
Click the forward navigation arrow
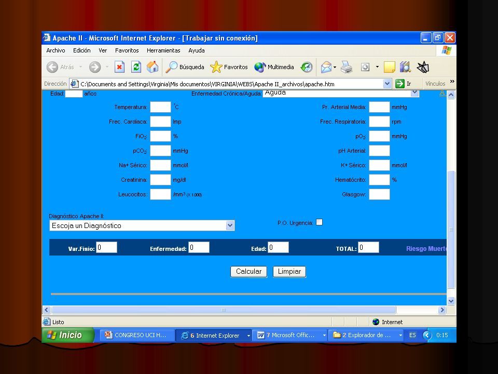pyautogui.click(x=94, y=67)
